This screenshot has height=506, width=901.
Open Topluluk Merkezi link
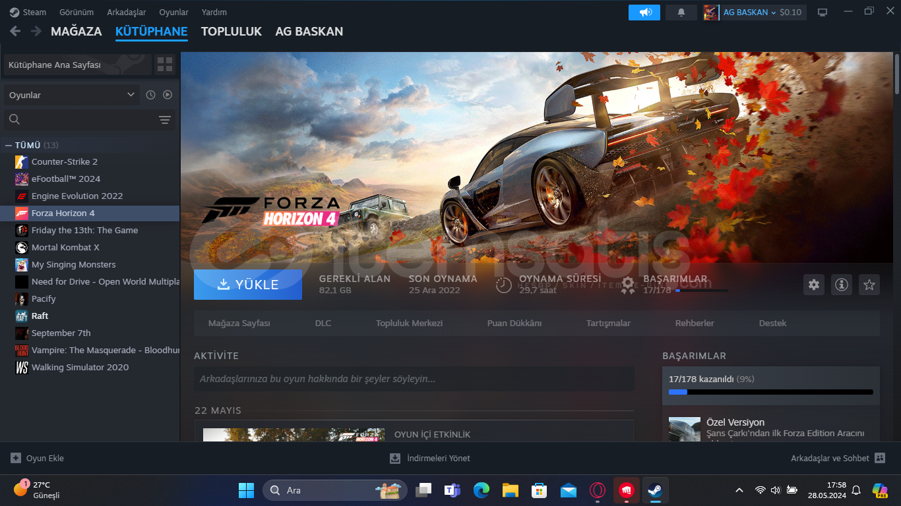(409, 323)
